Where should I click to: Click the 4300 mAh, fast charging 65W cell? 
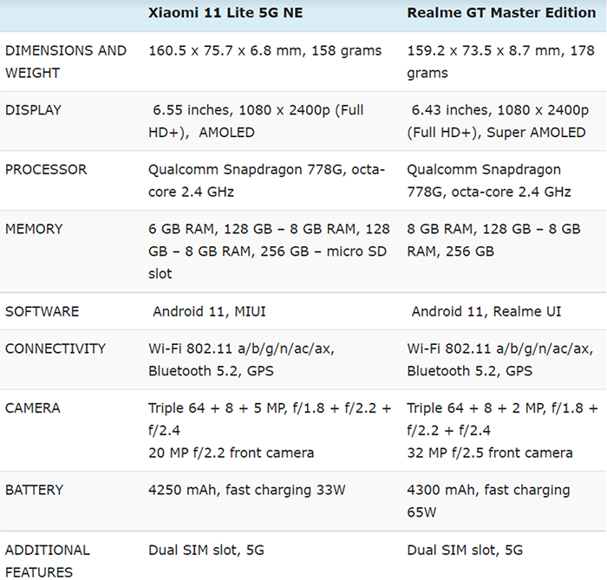point(488,501)
